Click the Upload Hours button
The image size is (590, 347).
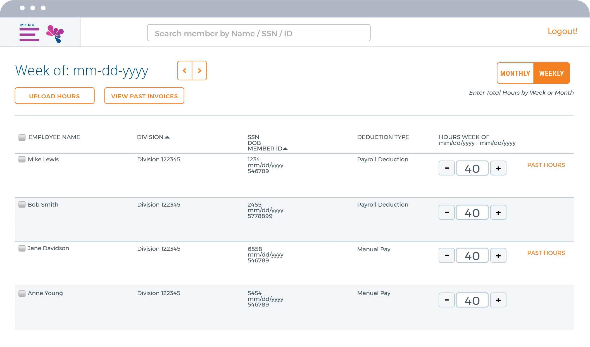[x=54, y=96]
